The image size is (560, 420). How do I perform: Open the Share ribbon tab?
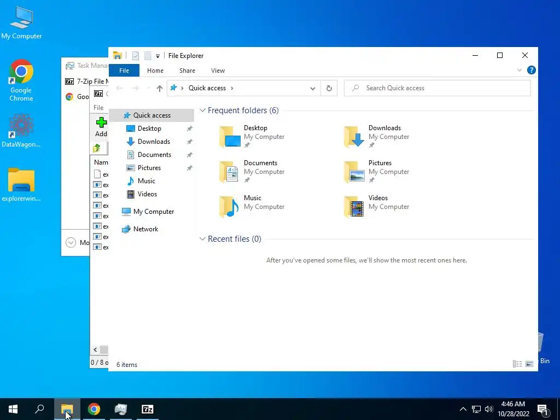187,71
